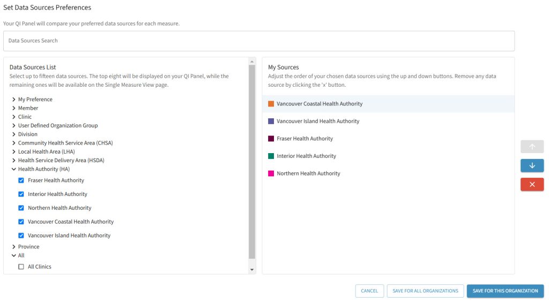Select Interior Health Authority in My Sources

306,156
